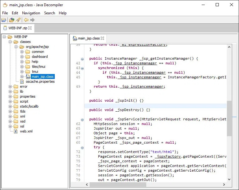
Task: Select the tlds folder in tree
Action: [x=22, y=111]
